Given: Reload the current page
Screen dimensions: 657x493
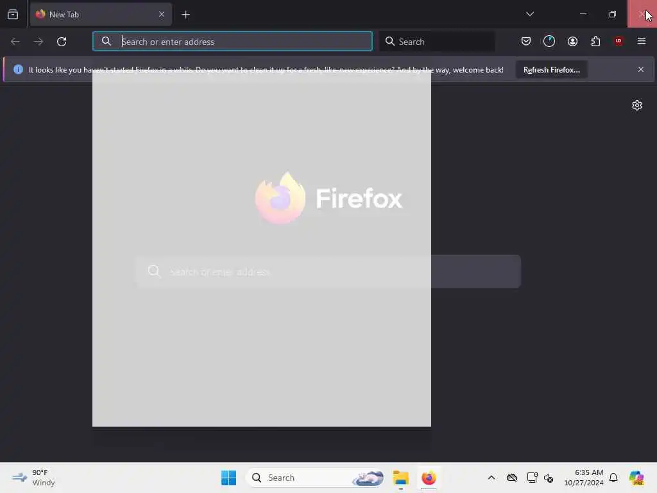Looking at the screenshot, I should point(62,42).
